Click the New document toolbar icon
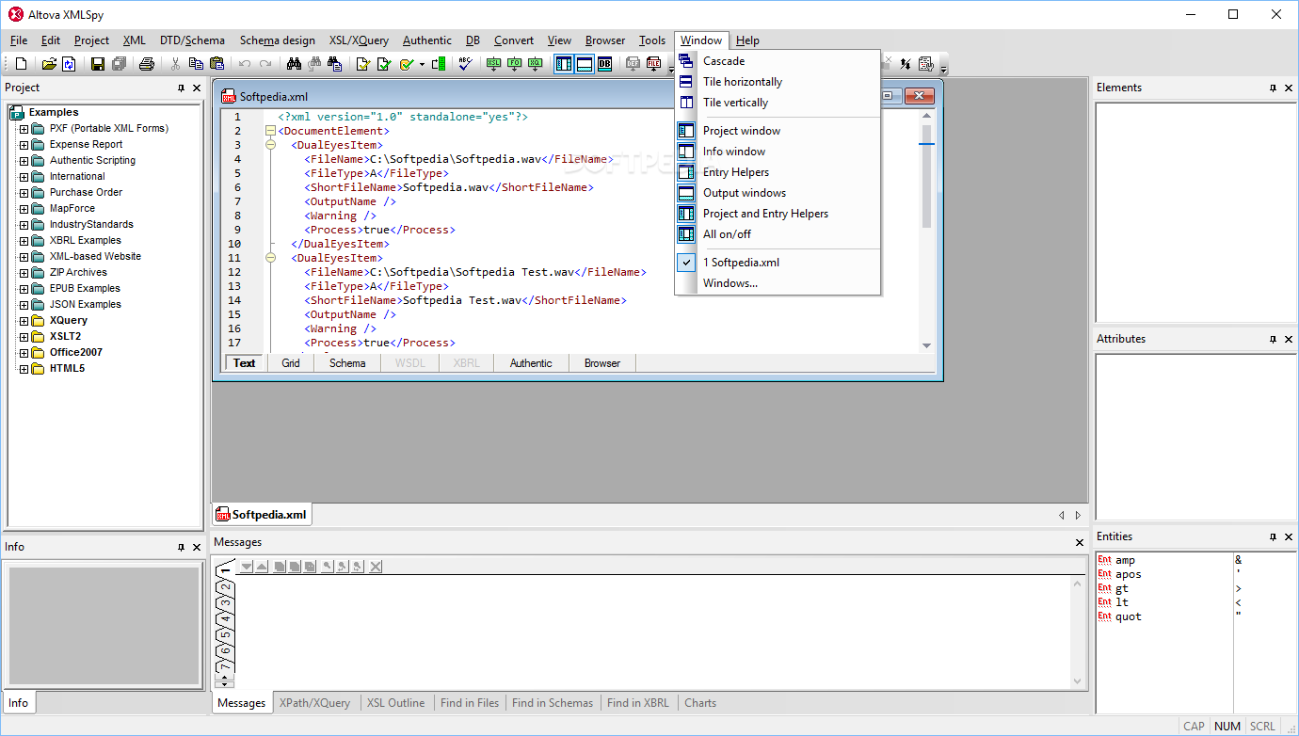 (x=21, y=64)
